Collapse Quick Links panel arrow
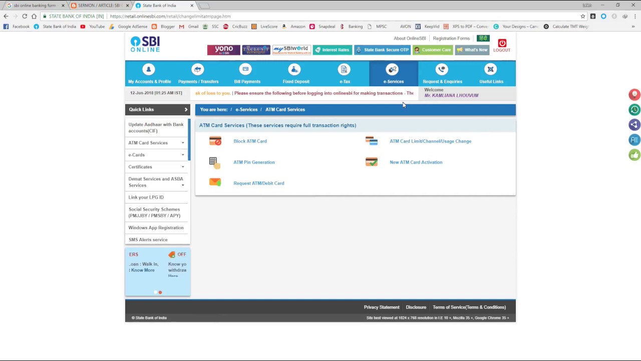The width and height of the screenshot is (641, 361). tap(186, 109)
